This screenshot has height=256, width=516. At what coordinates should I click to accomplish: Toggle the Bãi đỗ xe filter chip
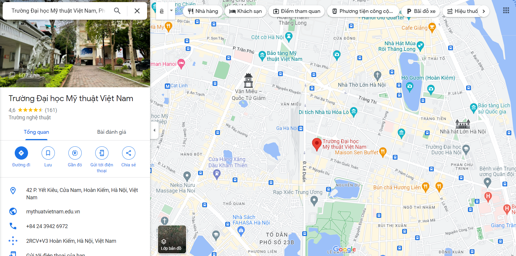click(x=421, y=11)
